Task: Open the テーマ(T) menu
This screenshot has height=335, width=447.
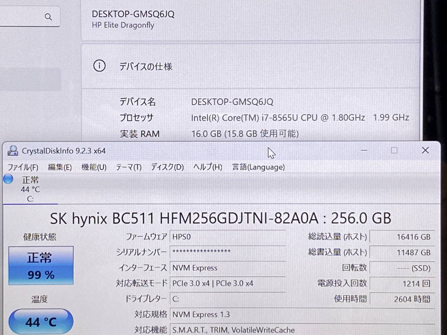Action: tap(129, 167)
